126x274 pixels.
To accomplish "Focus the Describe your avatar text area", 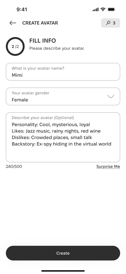I will 63,137.
